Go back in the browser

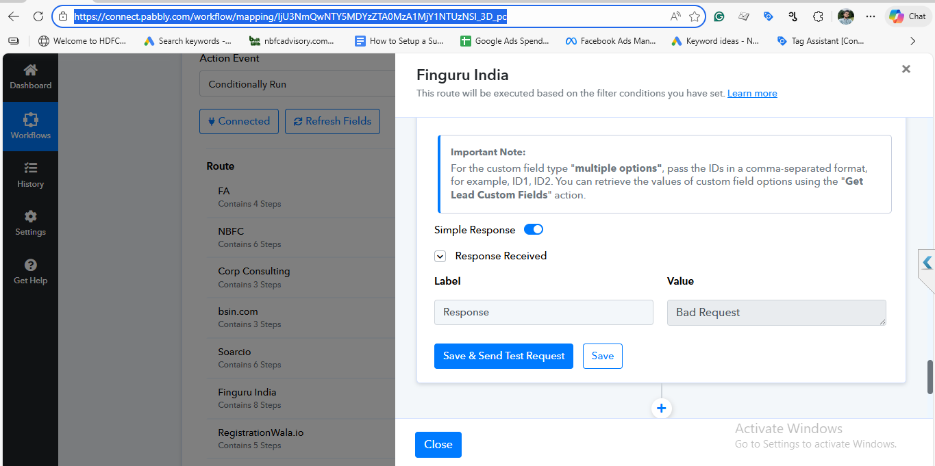tap(14, 16)
